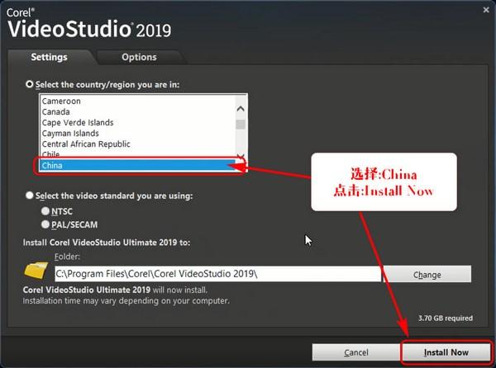Click Install Now to begin installation
The image size is (496, 368).
(446, 352)
